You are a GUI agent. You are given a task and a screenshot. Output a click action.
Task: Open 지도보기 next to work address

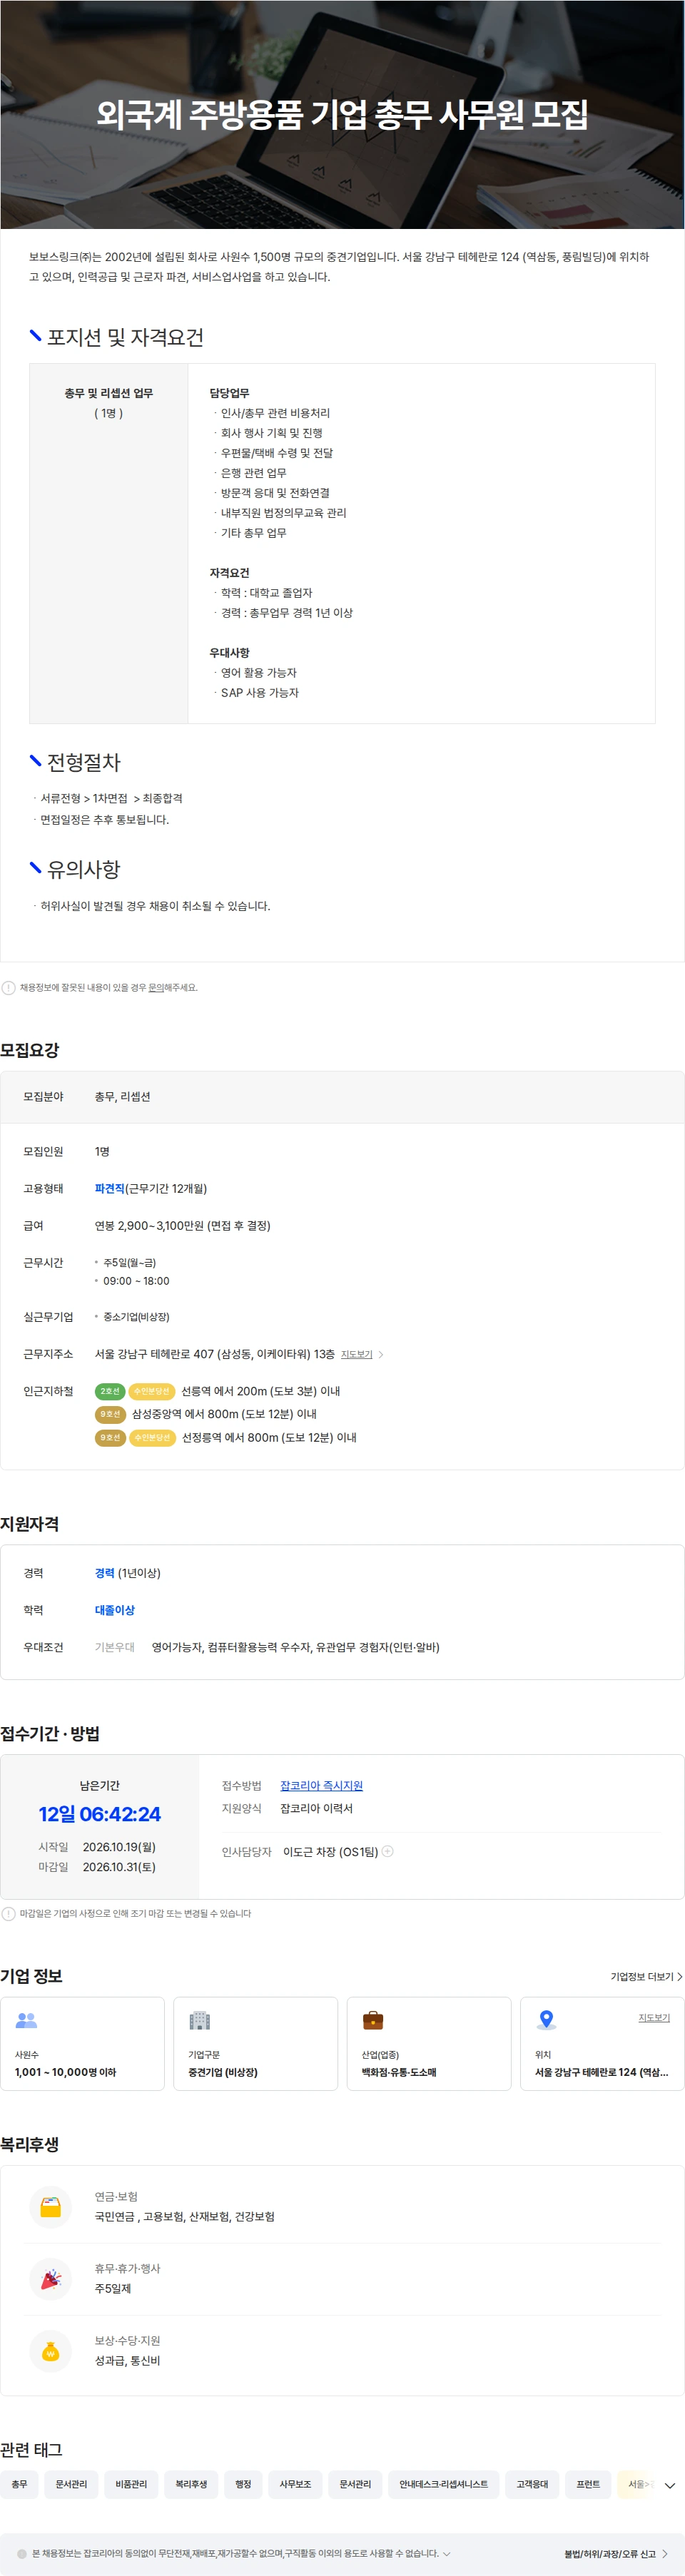(x=361, y=1354)
